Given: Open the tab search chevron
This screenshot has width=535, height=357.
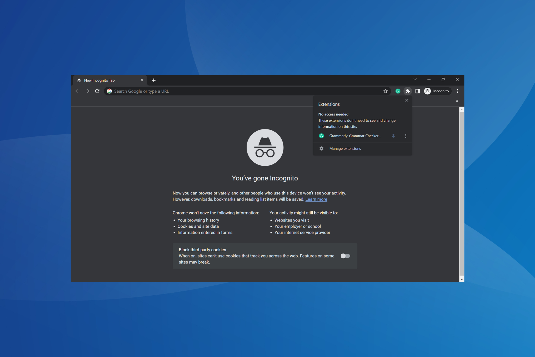Looking at the screenshot, I should tap(415, 80).
